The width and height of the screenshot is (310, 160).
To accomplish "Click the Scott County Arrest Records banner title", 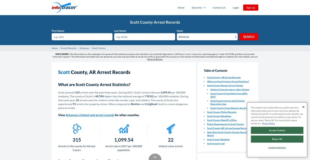I will point(155,22).
